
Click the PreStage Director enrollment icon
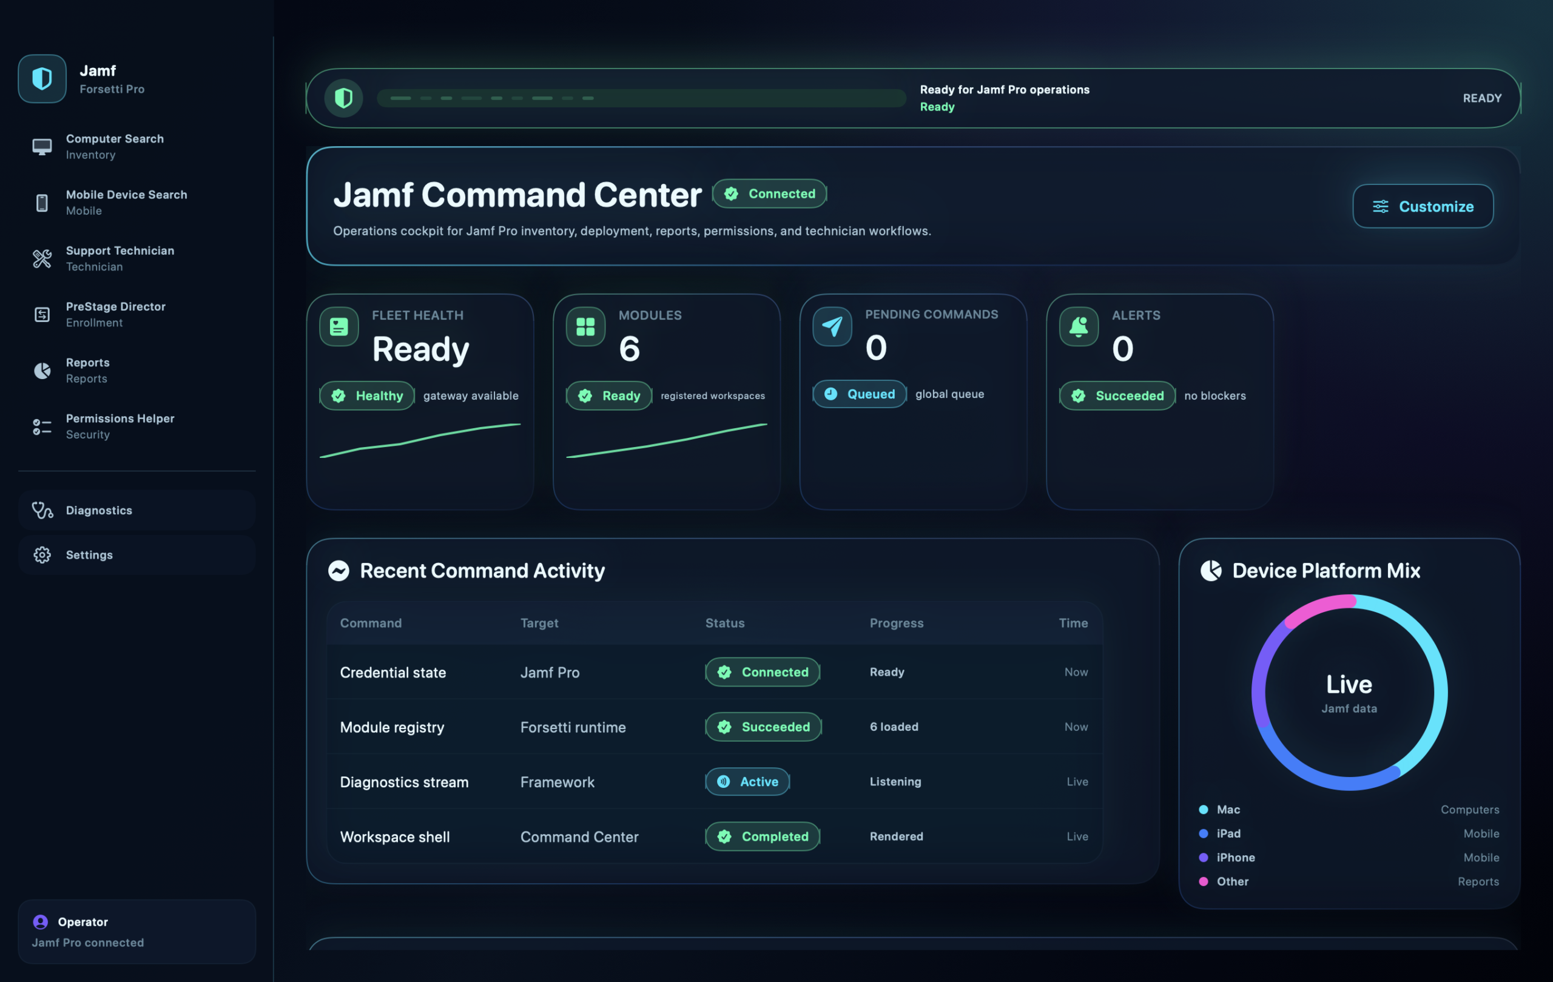click(42, 315)
